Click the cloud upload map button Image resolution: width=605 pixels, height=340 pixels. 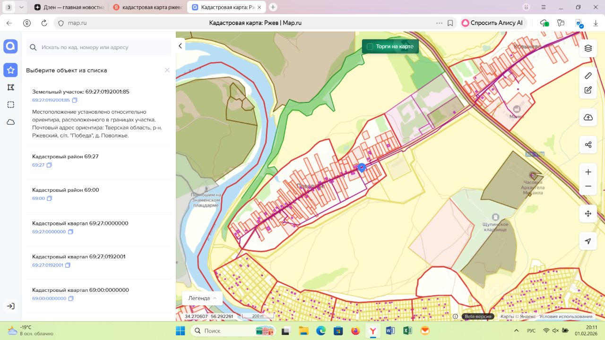[588, 118]
